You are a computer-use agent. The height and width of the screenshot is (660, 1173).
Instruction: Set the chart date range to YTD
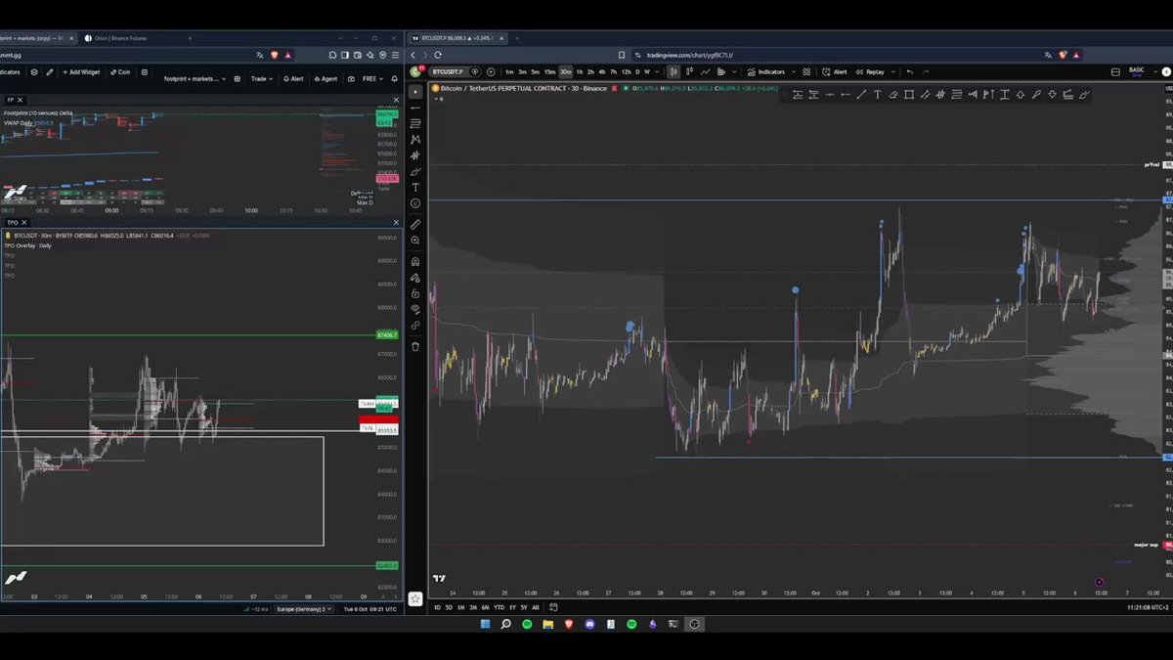tap(499, 607)
